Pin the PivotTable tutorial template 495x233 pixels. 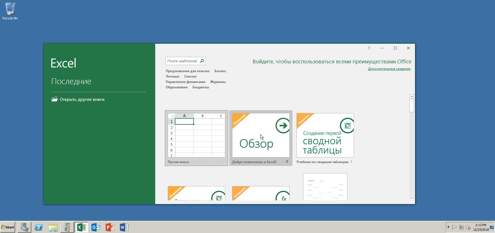tap(351, 162)
